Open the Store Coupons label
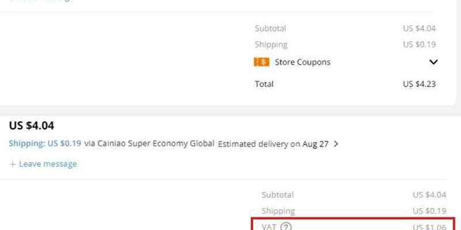Screen dimensions: 461x230 (x=303, y=62)
